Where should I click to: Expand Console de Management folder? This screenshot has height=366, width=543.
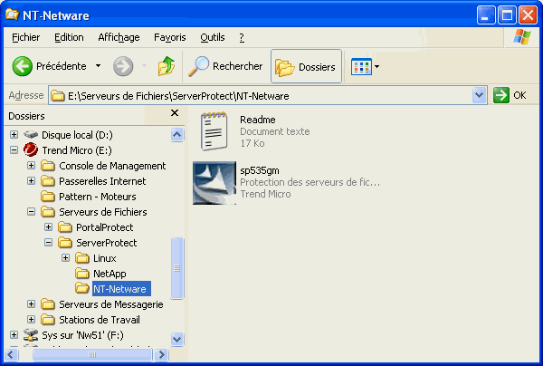(31, 165)
